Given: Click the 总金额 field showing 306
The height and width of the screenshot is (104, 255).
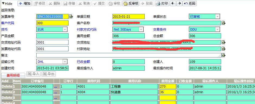Looking at the screenshot, I should (x=205, y=36).
